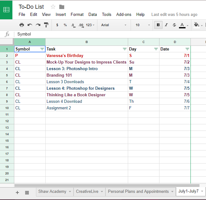Open the Tools menu
This screenshot has height=200, width=206.
(106, 14)
